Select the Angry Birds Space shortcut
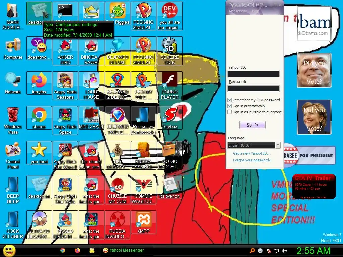 pyautogui.click(x=65, y=120)
